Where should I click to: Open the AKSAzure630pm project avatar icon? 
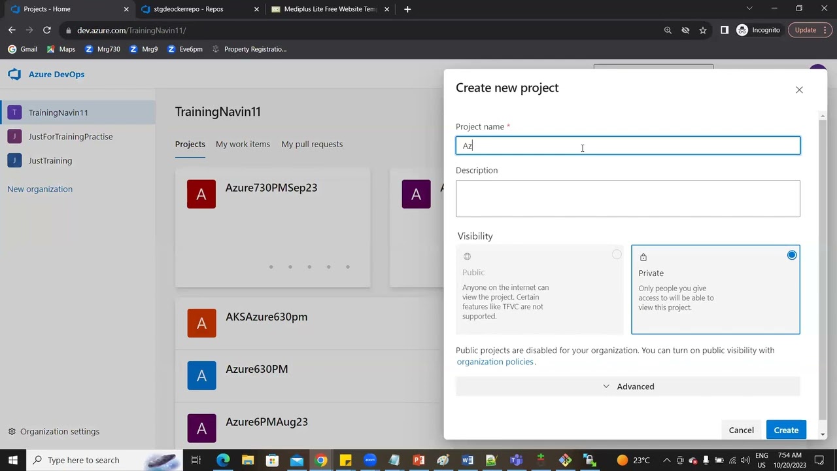click(x=201, y=323)
